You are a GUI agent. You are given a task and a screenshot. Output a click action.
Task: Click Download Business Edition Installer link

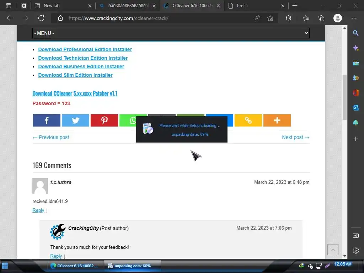pyautogui.click(x=81, y=66)
